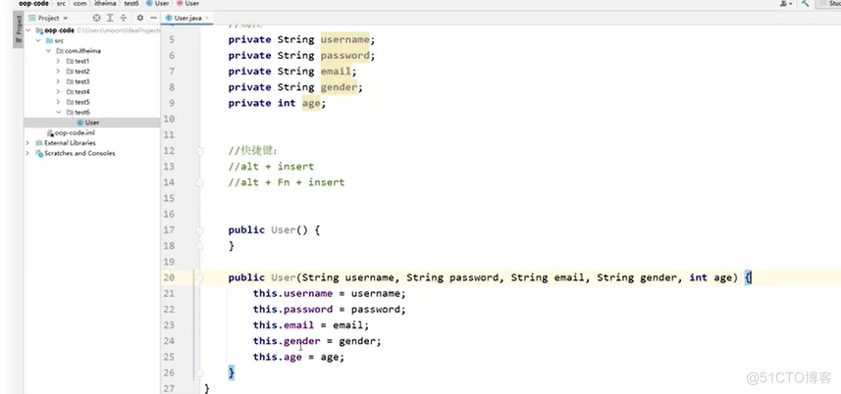This screenshot has height=394, width=841.
Task: Click the blue User class breadcrumb
Action: 158,3
